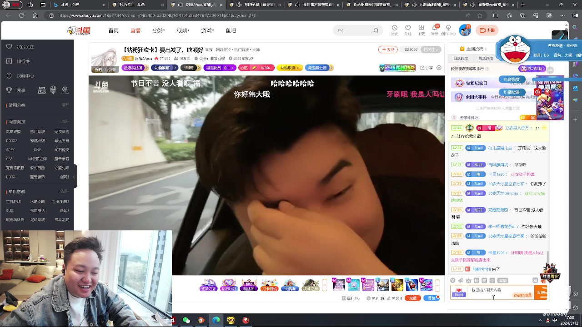Click the 充值 recharge button
582x327 pixels.
coord(413,298)
